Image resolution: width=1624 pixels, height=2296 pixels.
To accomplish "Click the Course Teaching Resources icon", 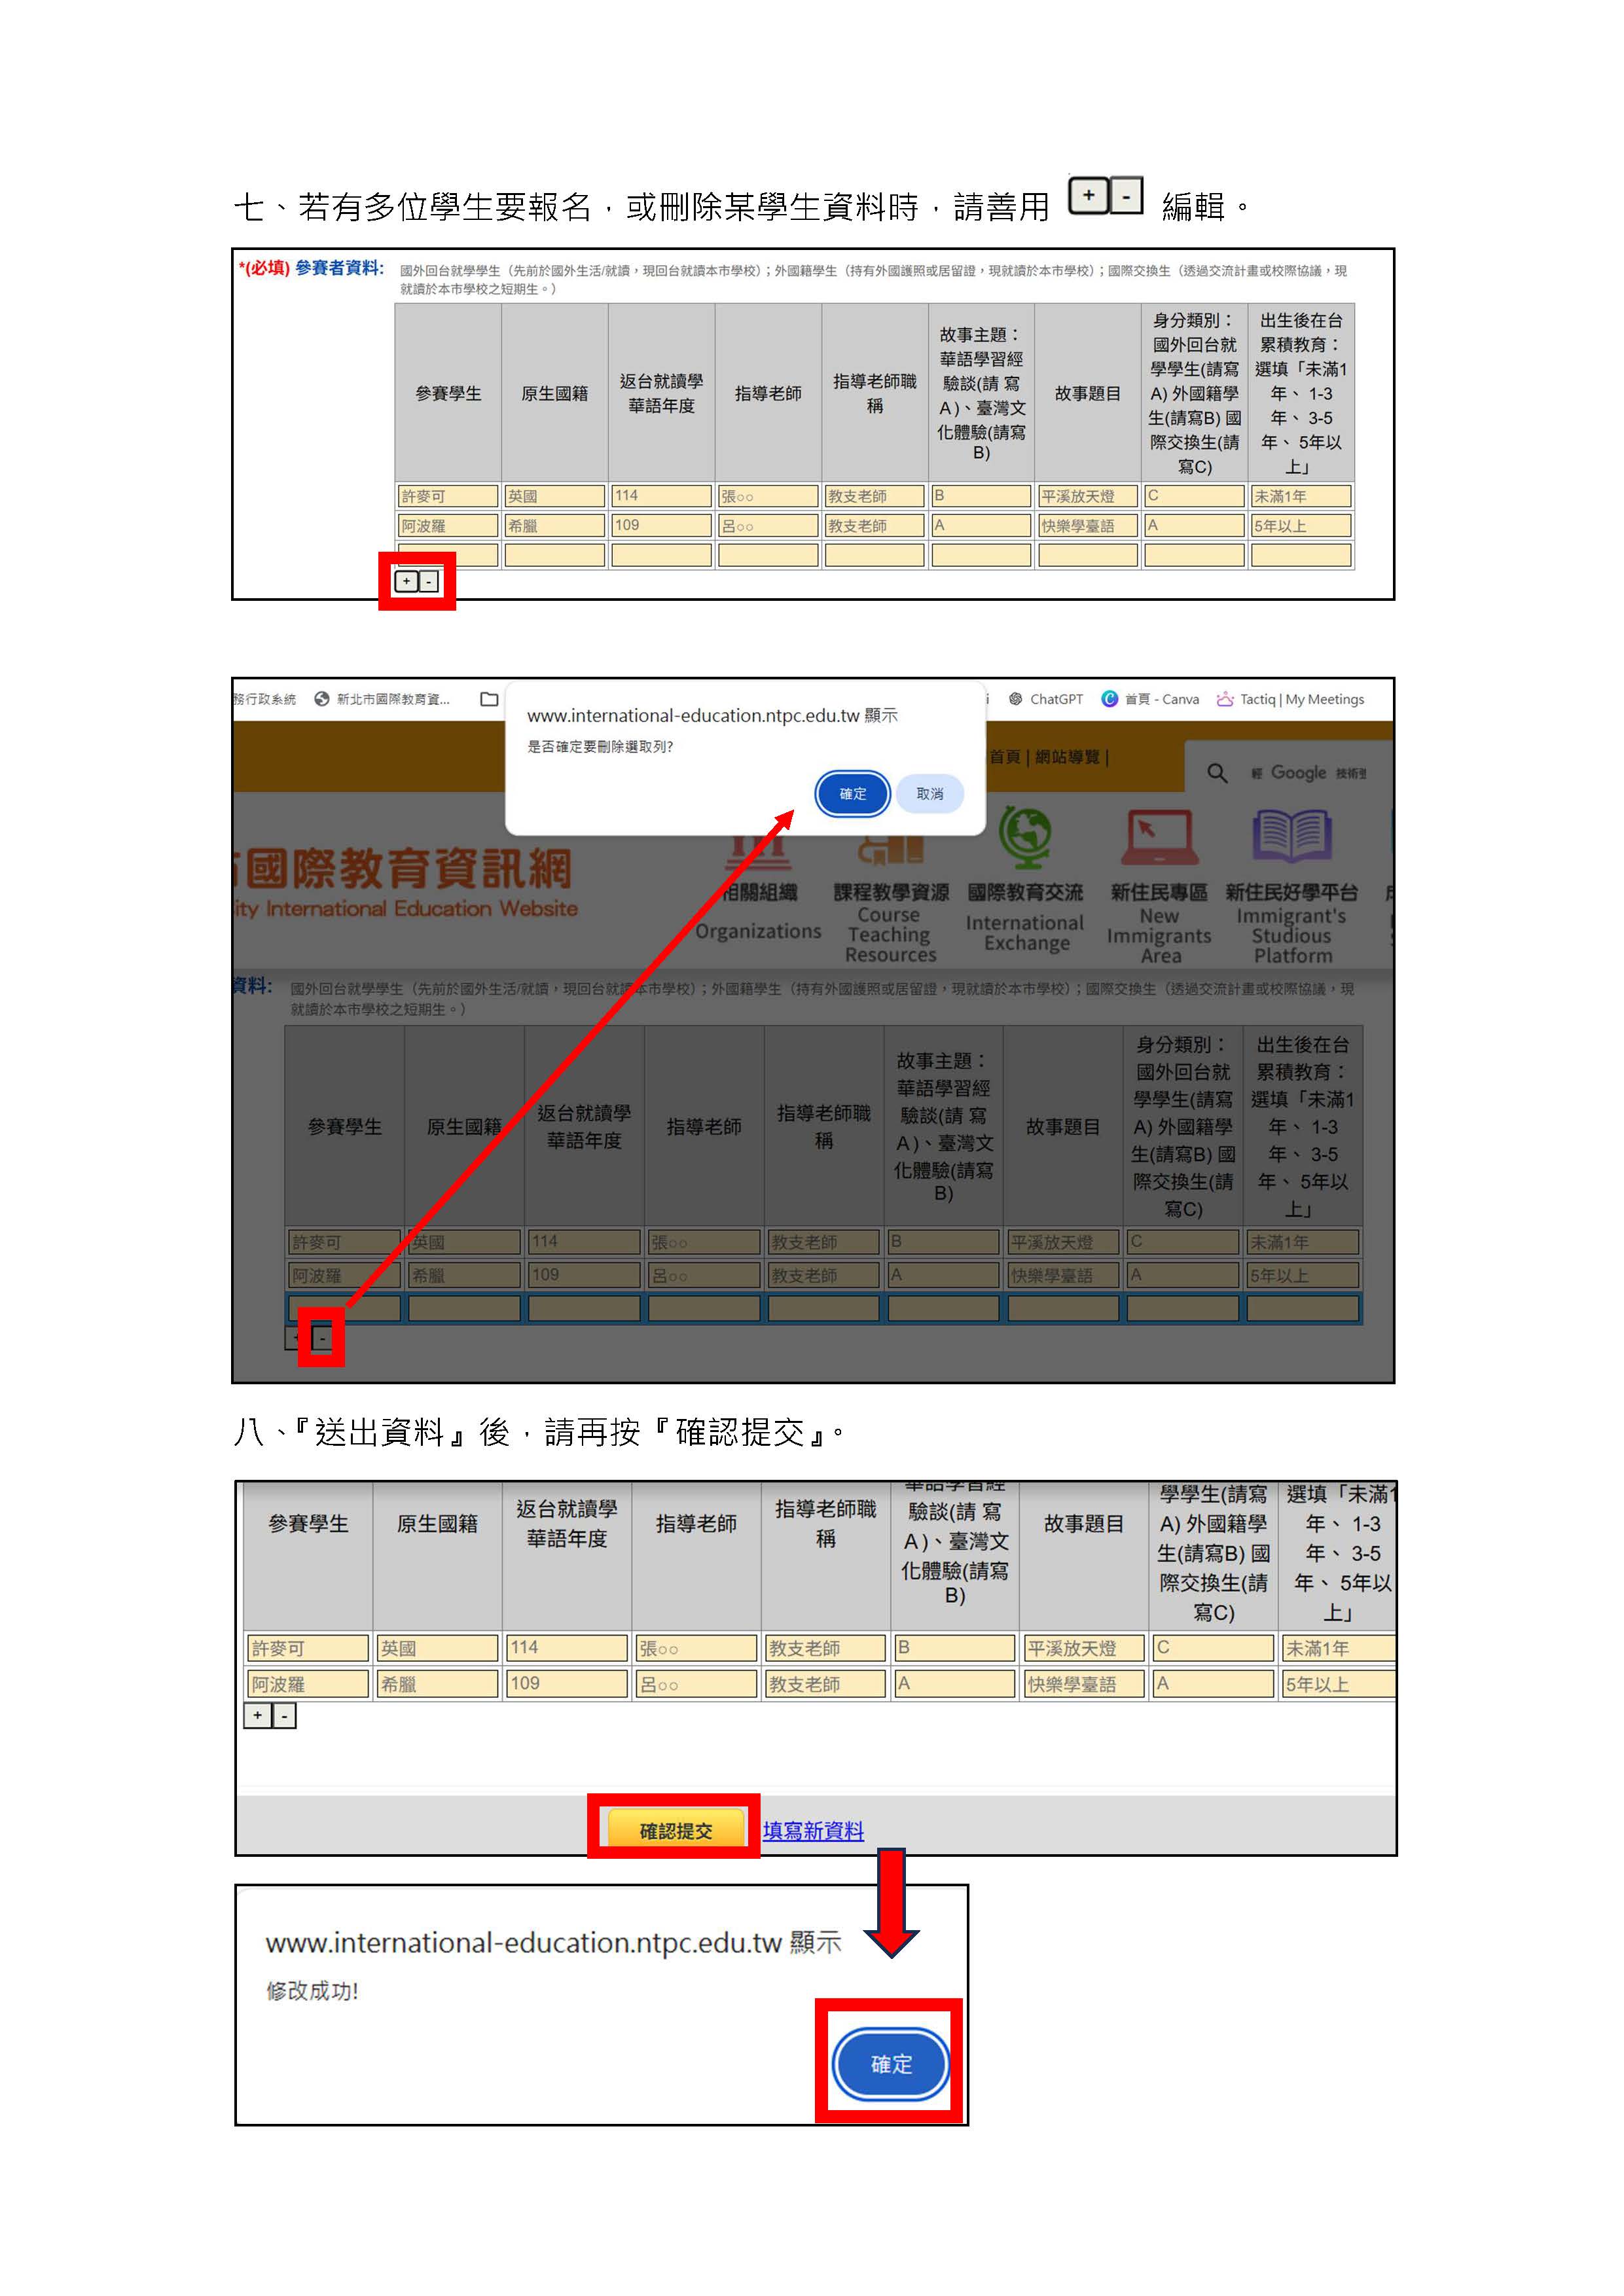I will pyautogui.click(x=890, y=850).
